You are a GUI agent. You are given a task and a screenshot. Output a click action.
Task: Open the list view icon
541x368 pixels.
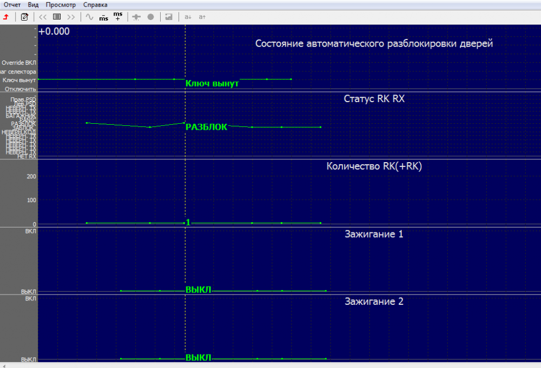57,17
